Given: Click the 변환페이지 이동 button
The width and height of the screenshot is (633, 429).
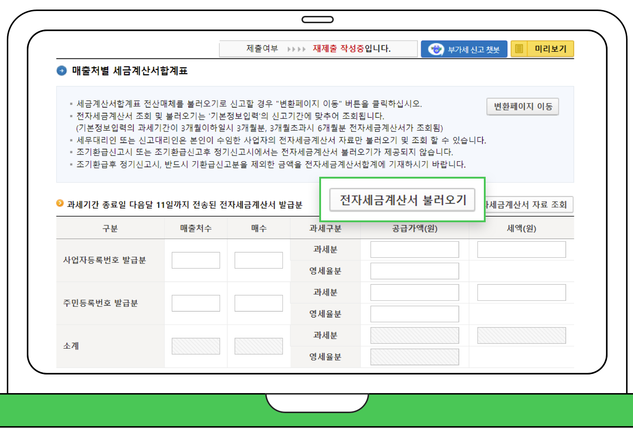Looking at the screenshot, I should 522,106.
